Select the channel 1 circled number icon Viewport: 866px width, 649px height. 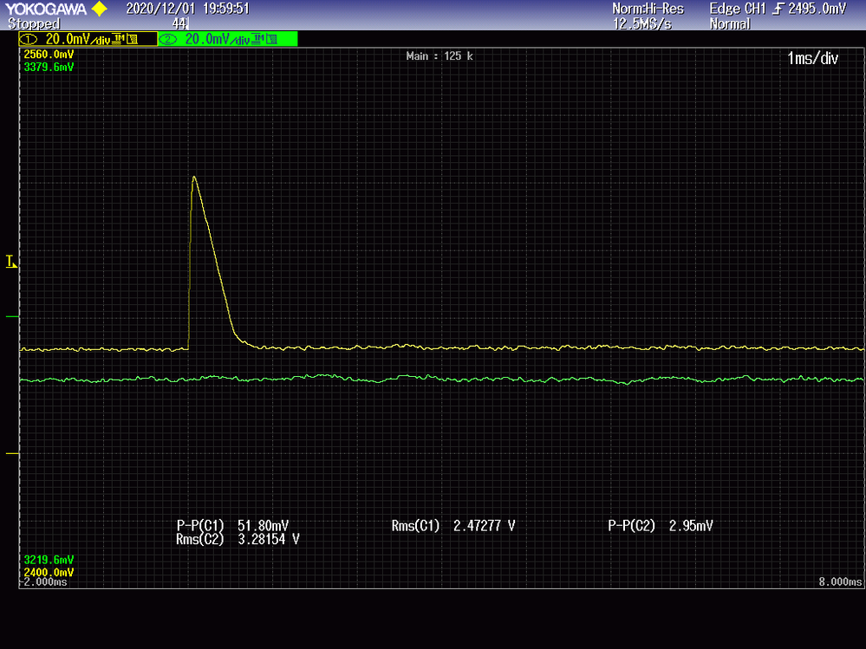pos(28,39)
